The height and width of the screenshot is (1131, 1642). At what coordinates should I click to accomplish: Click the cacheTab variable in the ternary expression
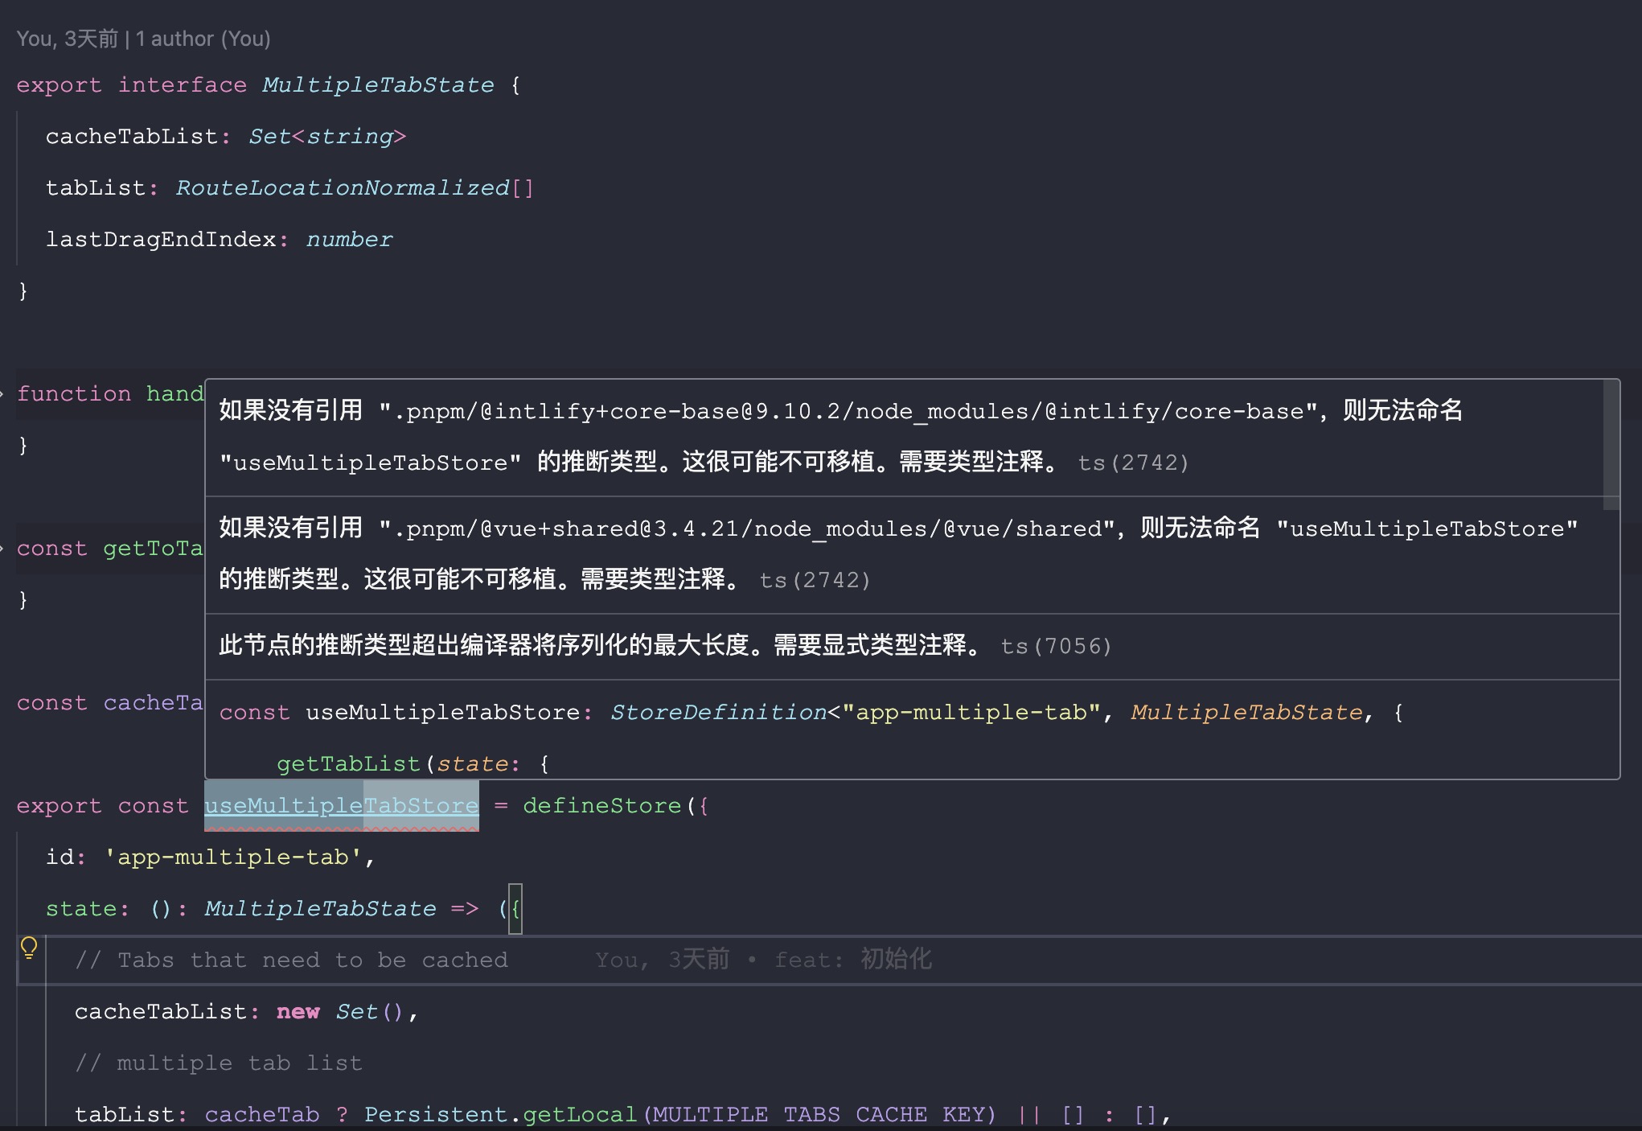click(262, 1114)
